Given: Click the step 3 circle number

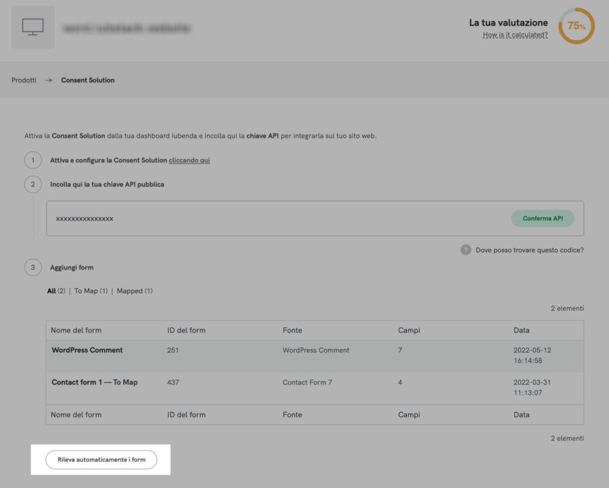Looking at the screenshot, I should [x=33, y=268].
